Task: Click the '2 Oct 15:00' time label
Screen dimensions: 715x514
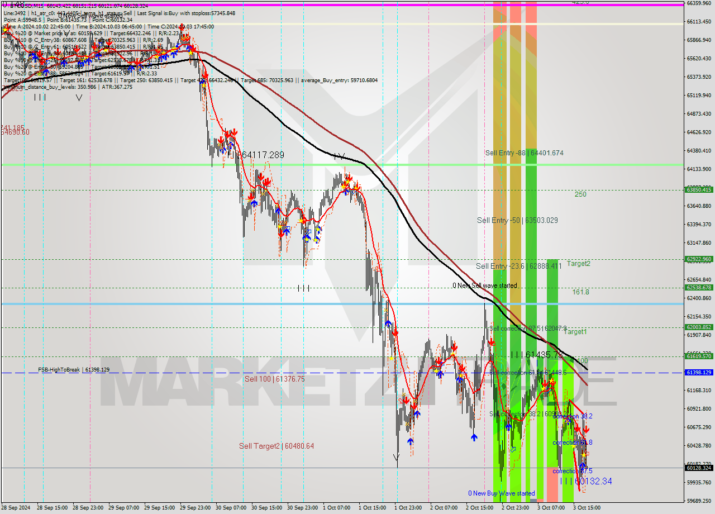Action: coord(479,508)
